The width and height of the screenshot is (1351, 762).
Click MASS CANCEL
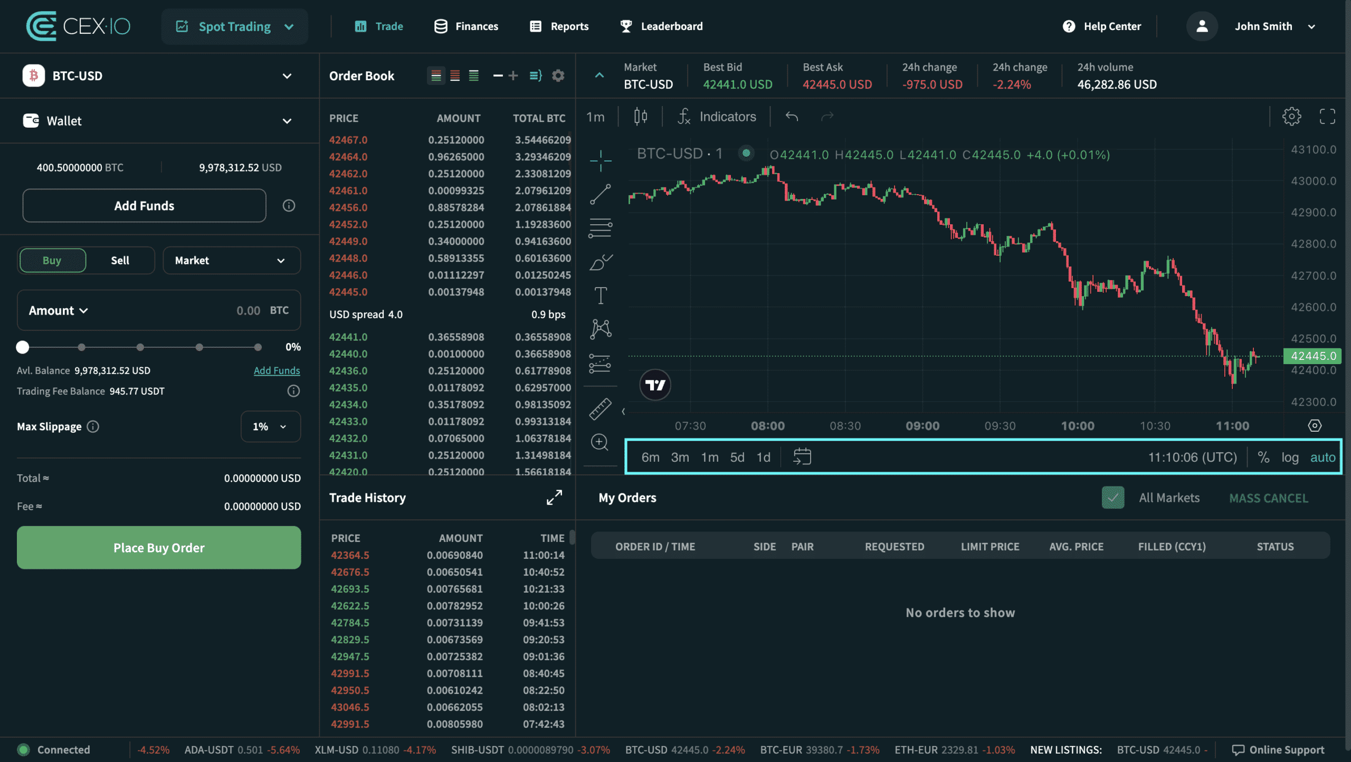coord(1269,498)
